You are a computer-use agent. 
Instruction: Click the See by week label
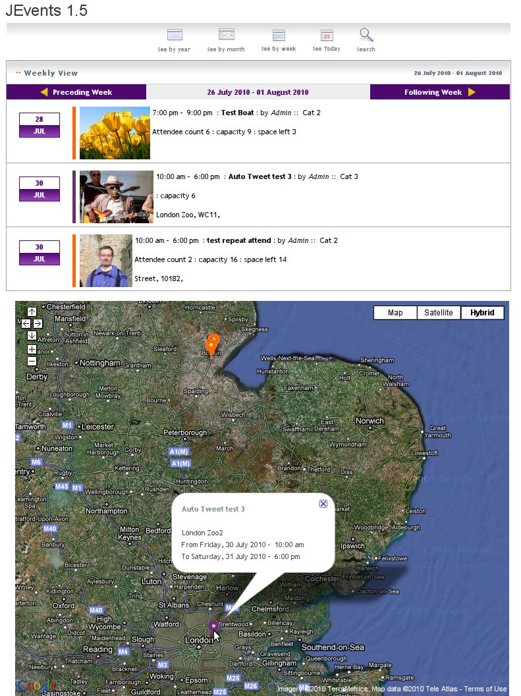pos(279,49)
